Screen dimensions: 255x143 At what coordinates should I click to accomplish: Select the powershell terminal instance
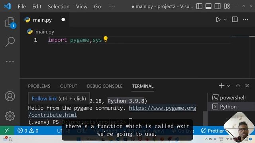pyautogui.click(x=231, y=98)
